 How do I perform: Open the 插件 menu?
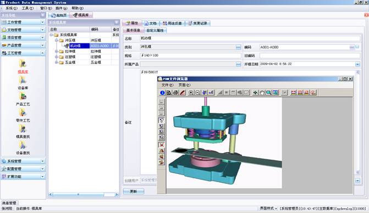pyautogui.click(x=61, y=8)
